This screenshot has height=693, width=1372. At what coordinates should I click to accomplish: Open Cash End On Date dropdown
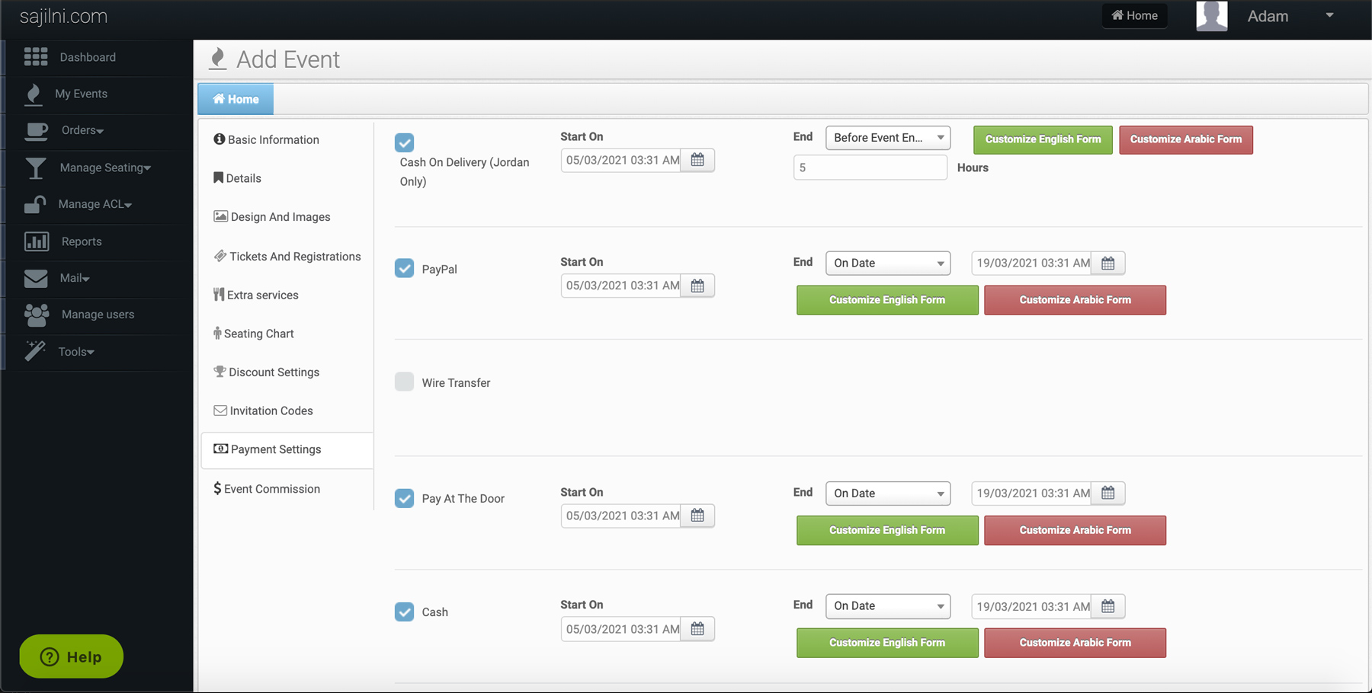pos(888,606)
